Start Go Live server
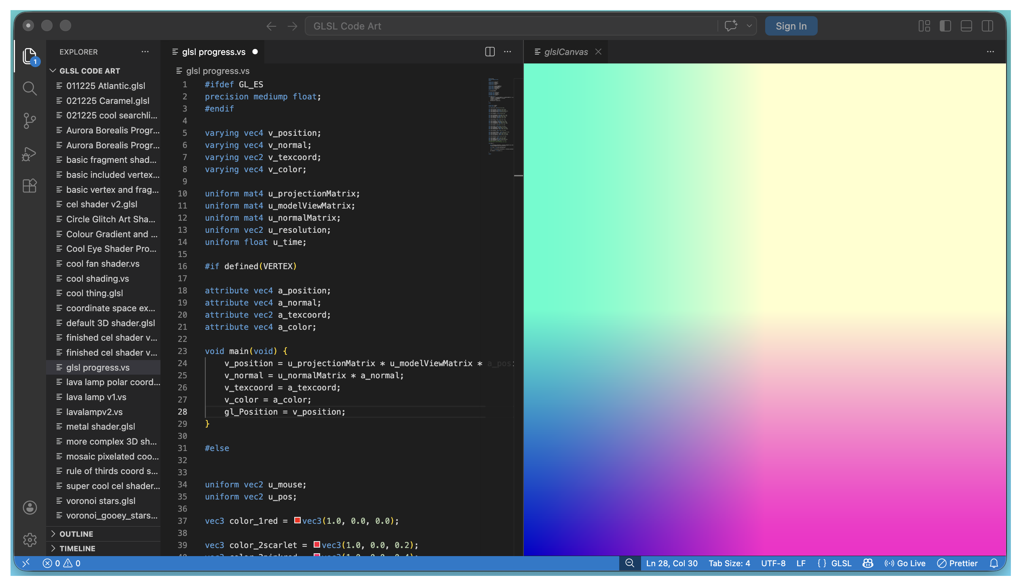This screenshot has height=586, width=1021. 905,563
